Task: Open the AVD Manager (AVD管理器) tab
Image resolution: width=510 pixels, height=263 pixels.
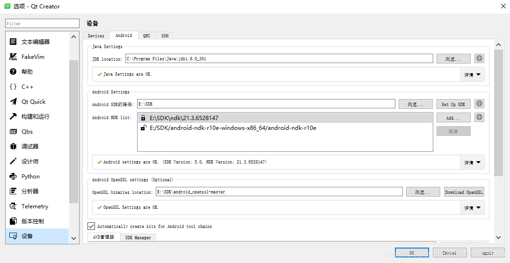Action: click(104, 237)
